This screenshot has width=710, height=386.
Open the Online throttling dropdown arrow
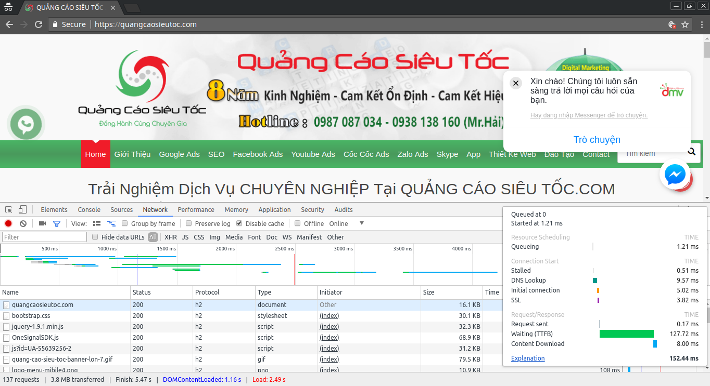point(362,223)
